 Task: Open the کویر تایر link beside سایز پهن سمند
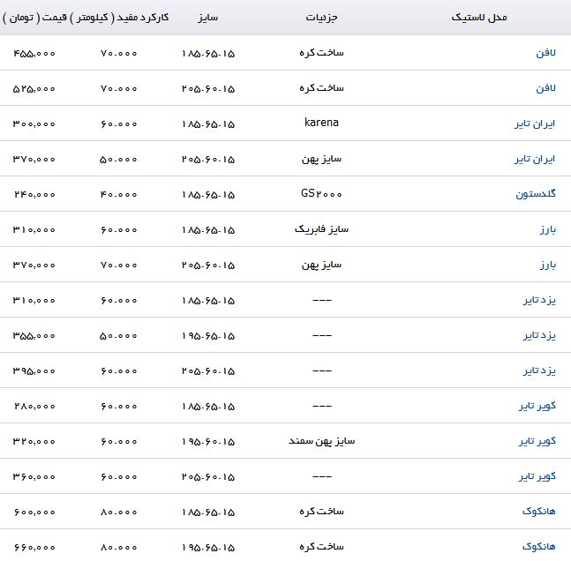[x=537, y=441]
